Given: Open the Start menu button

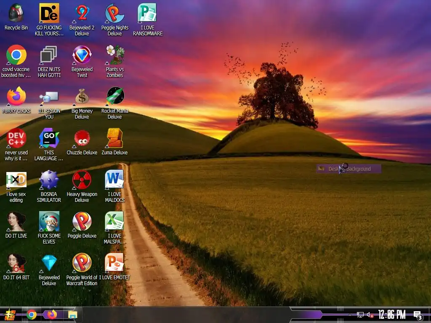Looking at the screenshot, I should click(10, 315).
